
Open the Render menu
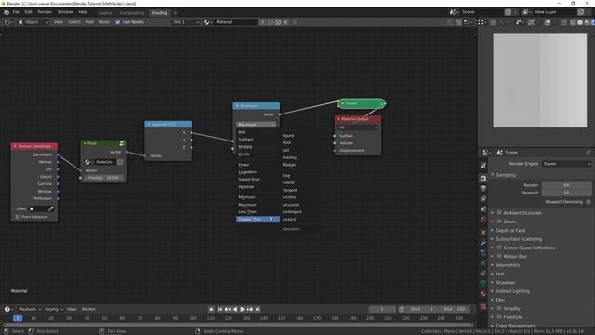pos(45,12)
